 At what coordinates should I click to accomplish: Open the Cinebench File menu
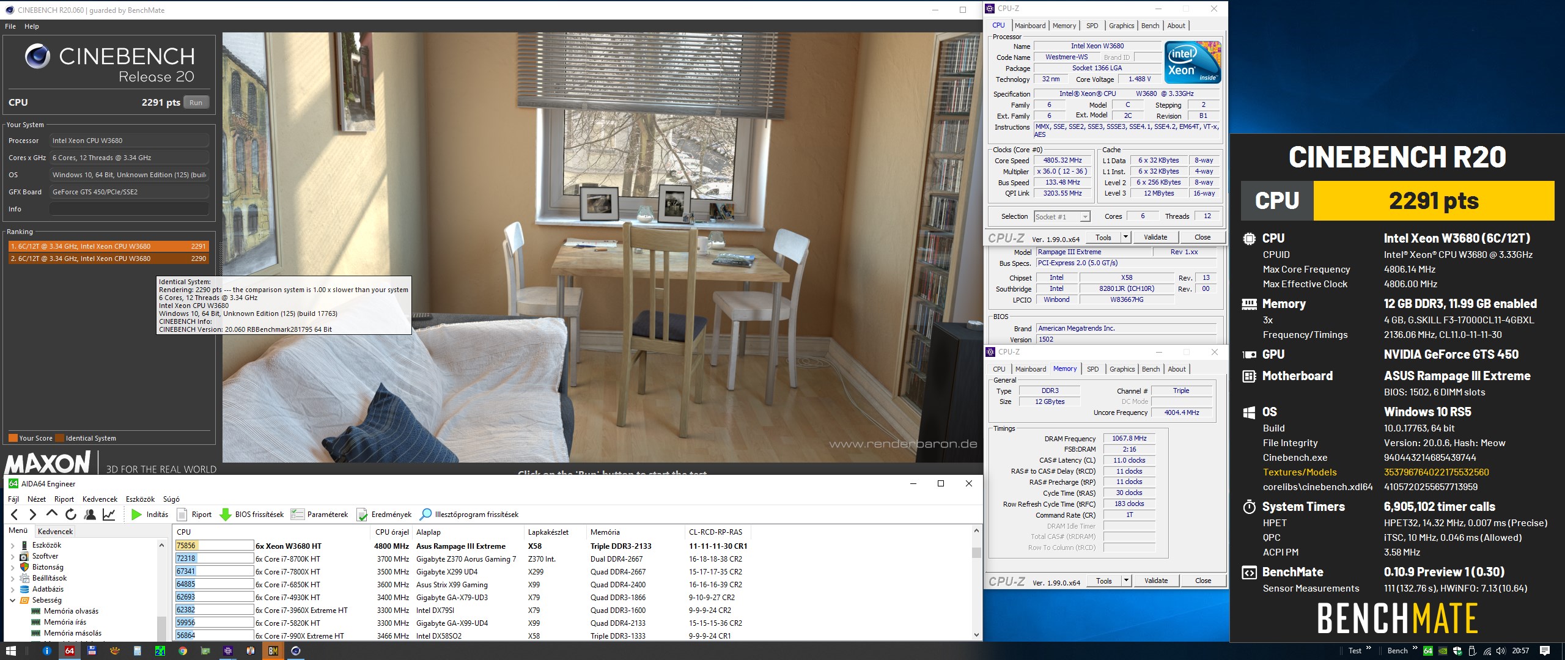pos(10,26)
